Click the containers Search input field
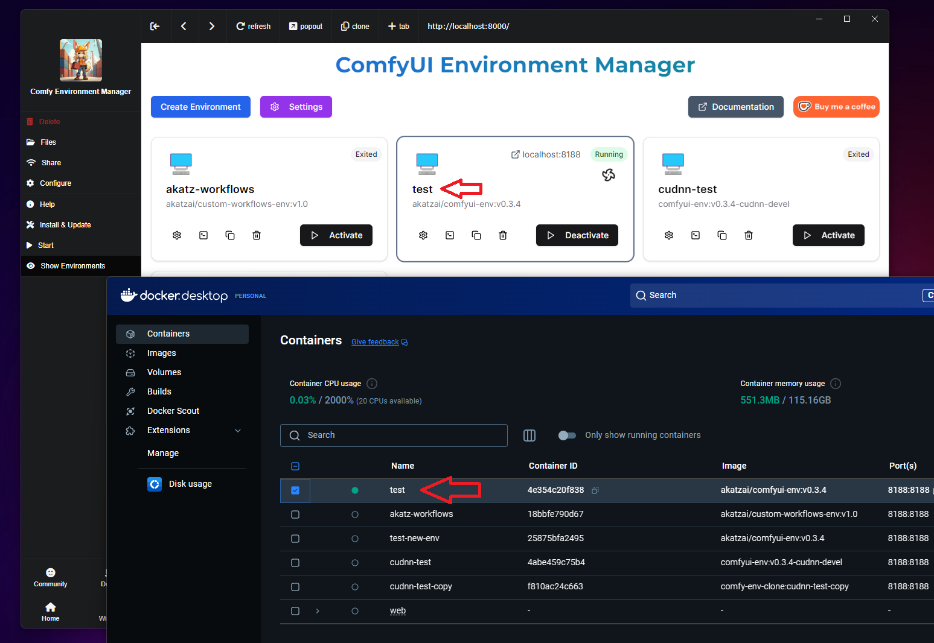 (x=394, y=436)
